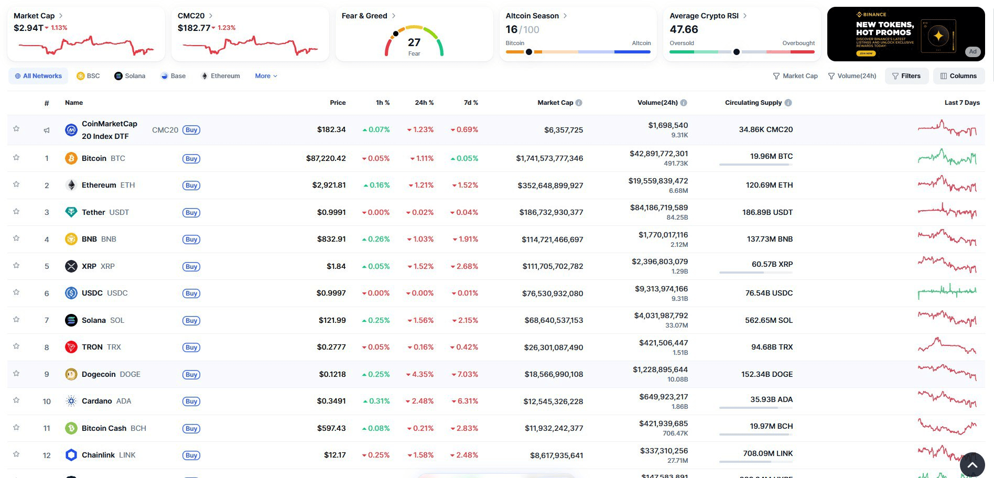
Task: Click the info icon beside Circulating Supply
Action: pyautogui.click(x=788, y=103)
